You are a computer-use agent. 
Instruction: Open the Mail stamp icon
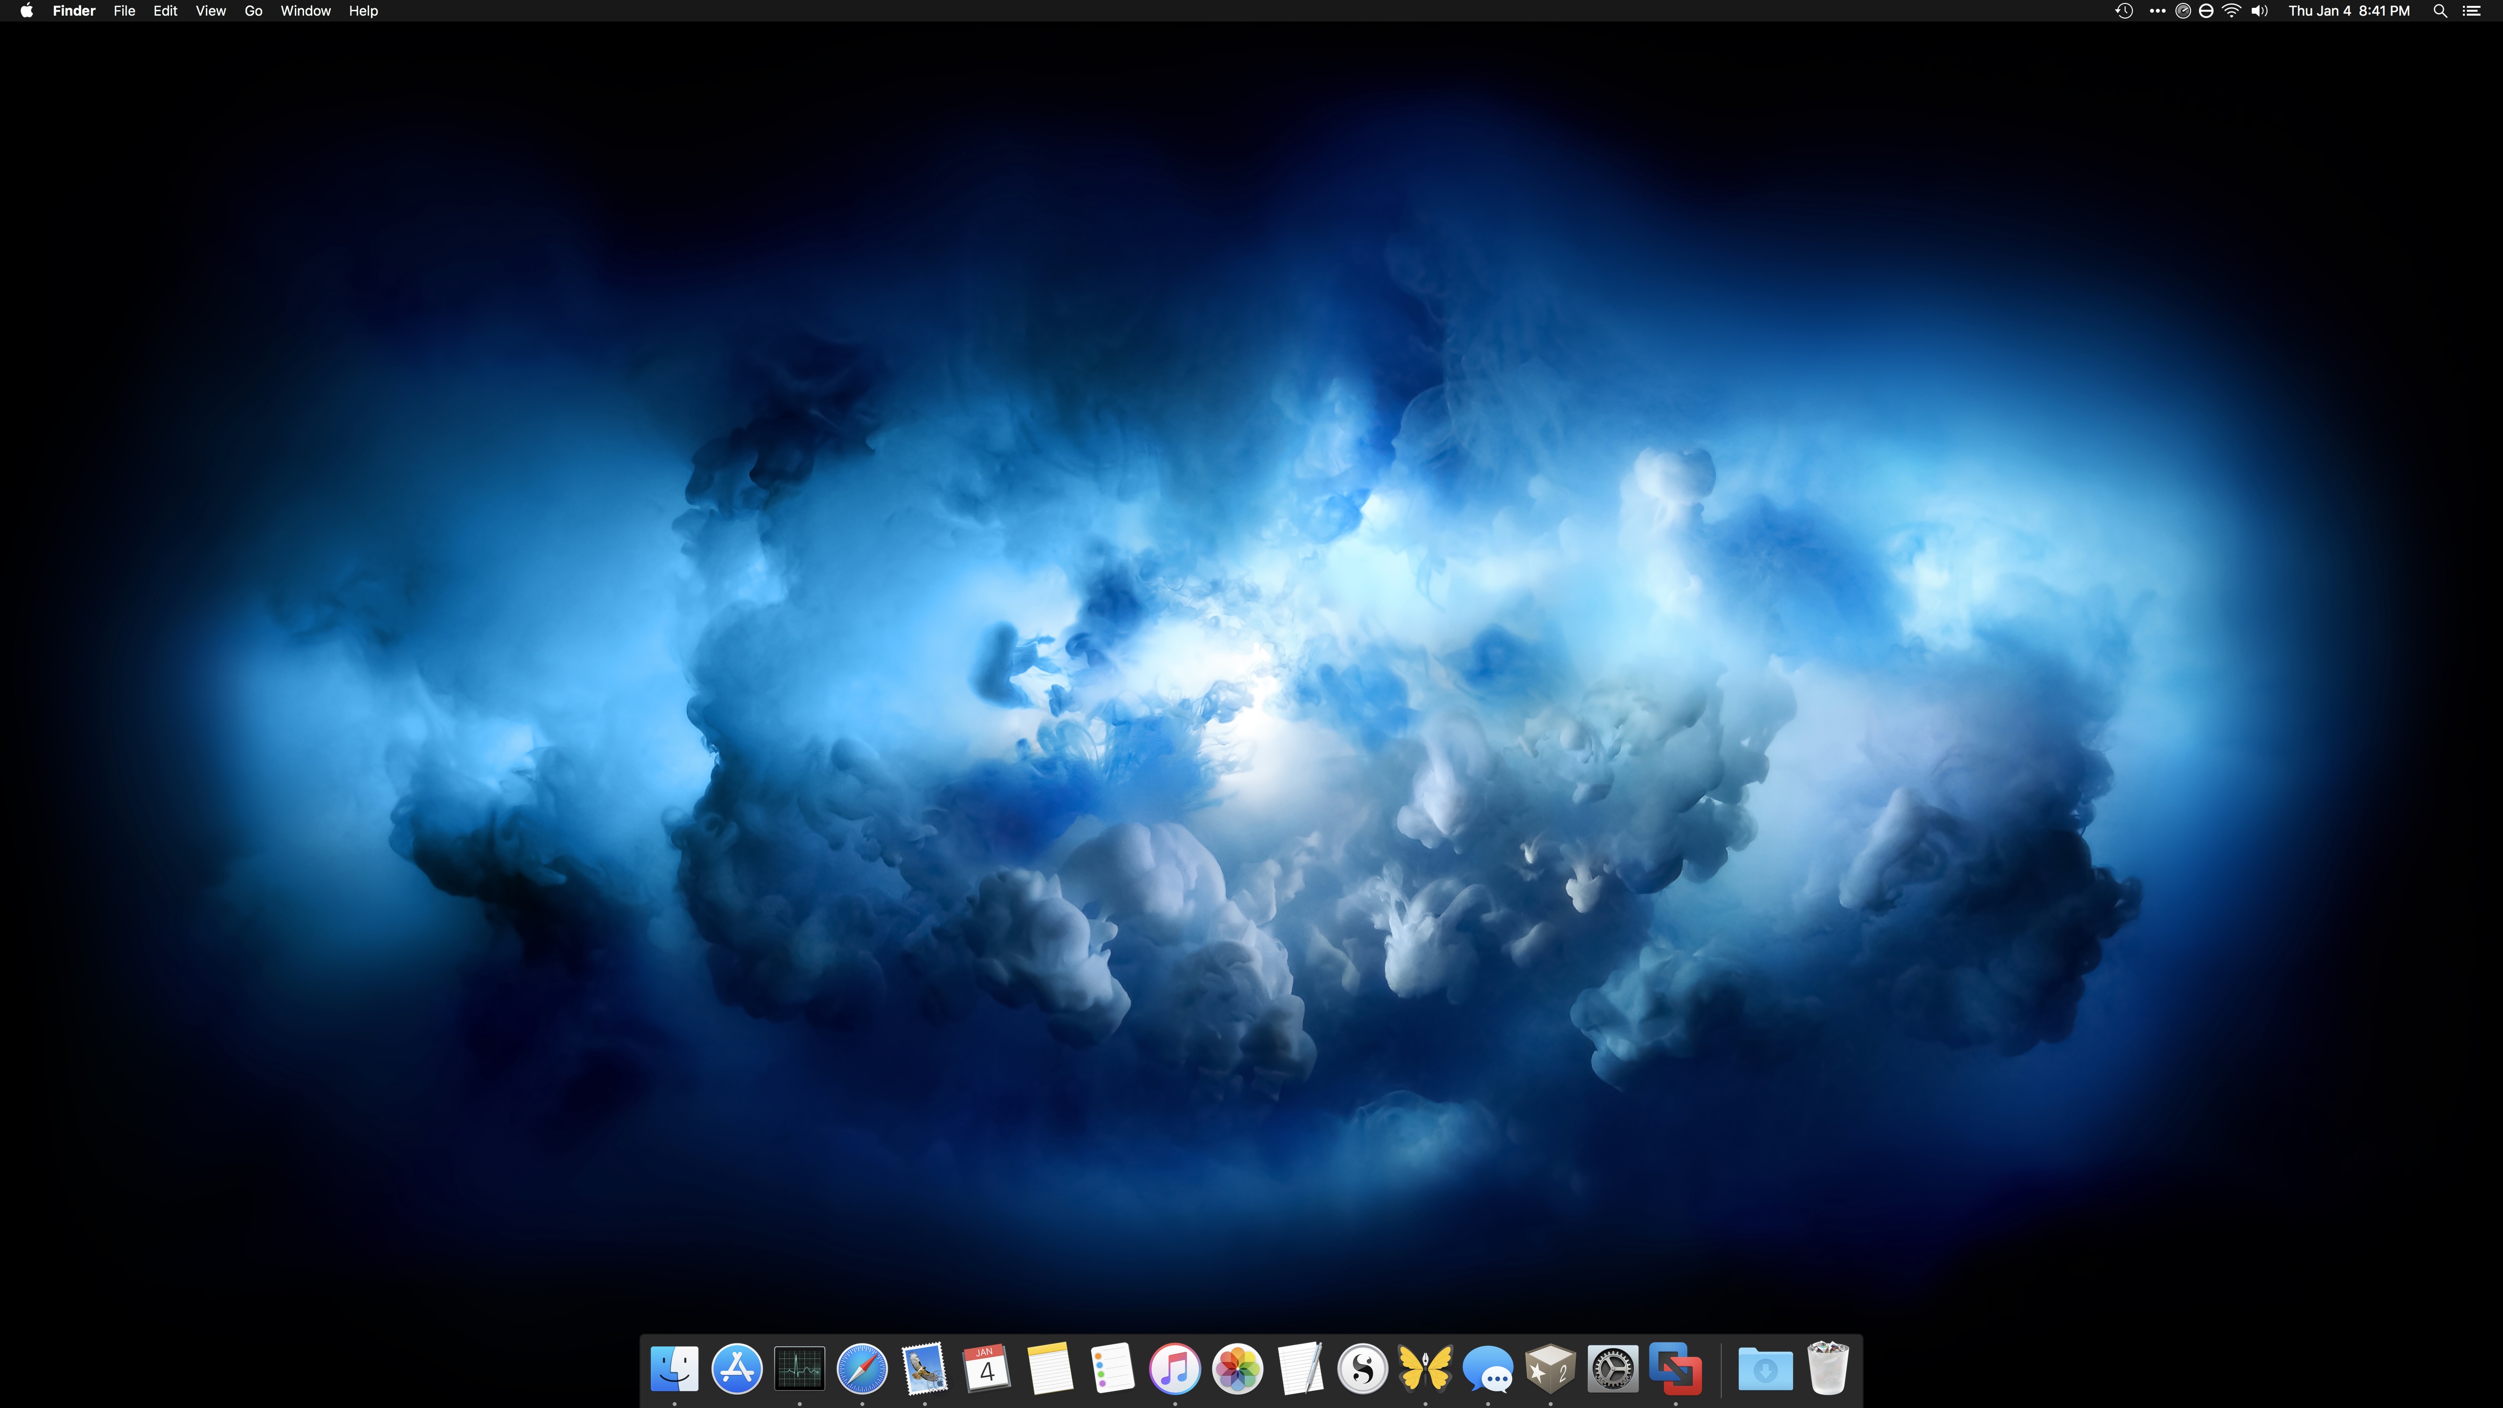click(924, 1369)
